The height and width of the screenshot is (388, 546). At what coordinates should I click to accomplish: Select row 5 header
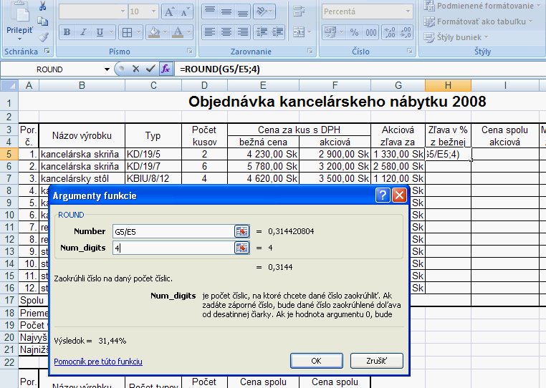point(9,154)
